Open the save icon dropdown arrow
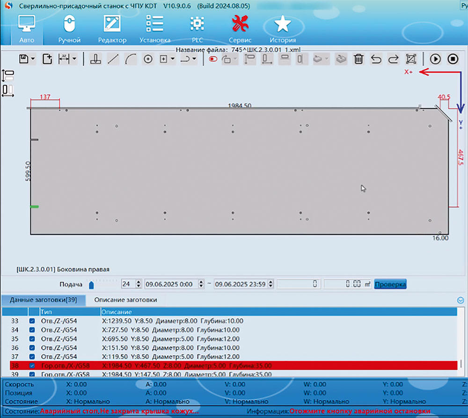 click(33, 59)
